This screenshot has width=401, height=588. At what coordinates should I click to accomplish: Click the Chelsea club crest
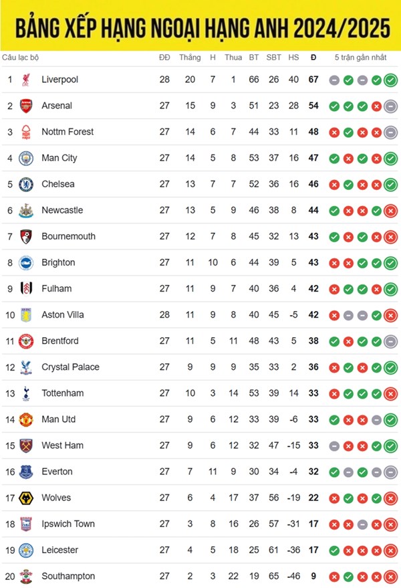click(x=26, y=185)
